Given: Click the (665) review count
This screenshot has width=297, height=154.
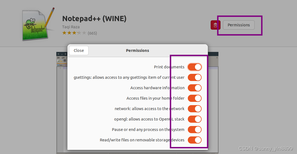Looking at the screenshot, I should point(92,33).
